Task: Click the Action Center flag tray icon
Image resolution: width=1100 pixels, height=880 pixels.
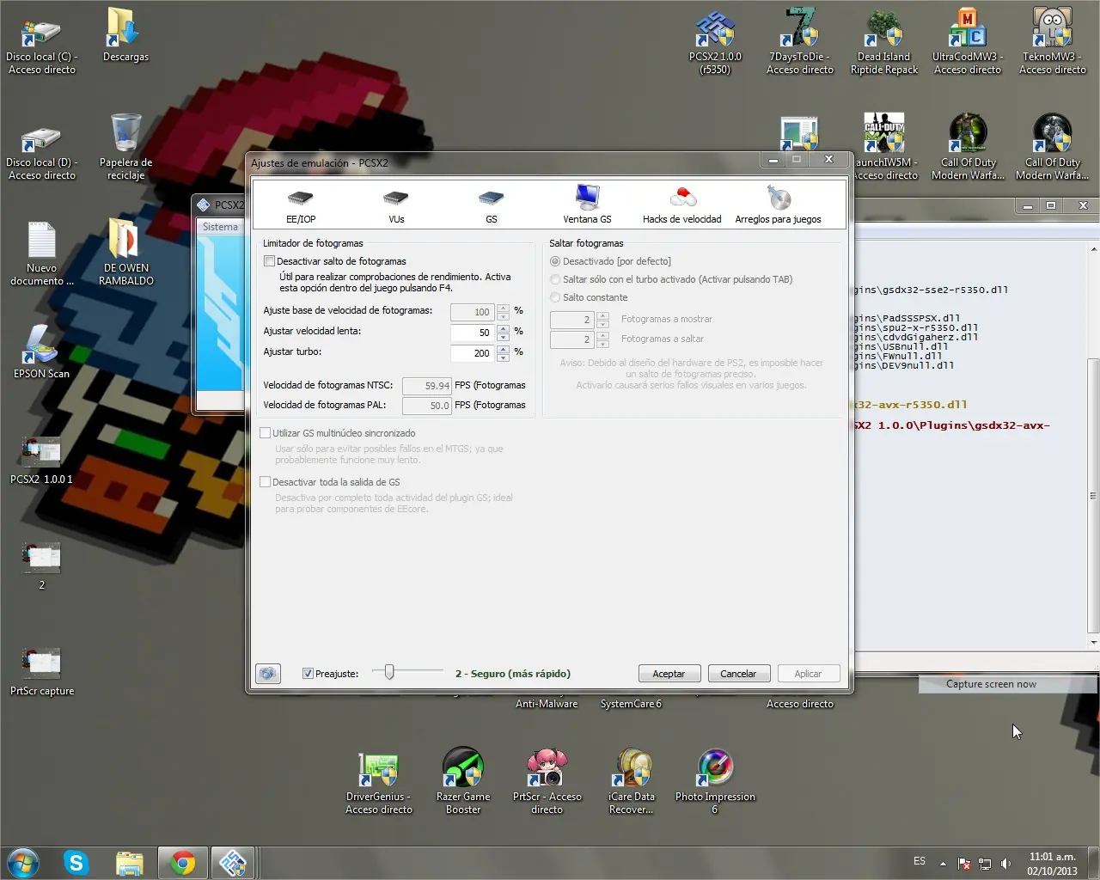Action: (964, 863)
